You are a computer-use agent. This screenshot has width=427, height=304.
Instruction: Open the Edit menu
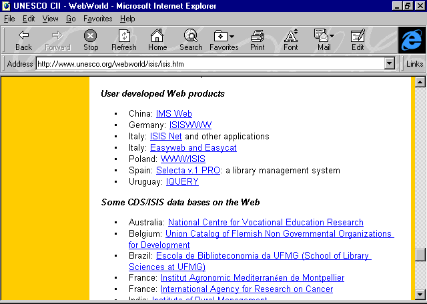[x=29, y=19]
